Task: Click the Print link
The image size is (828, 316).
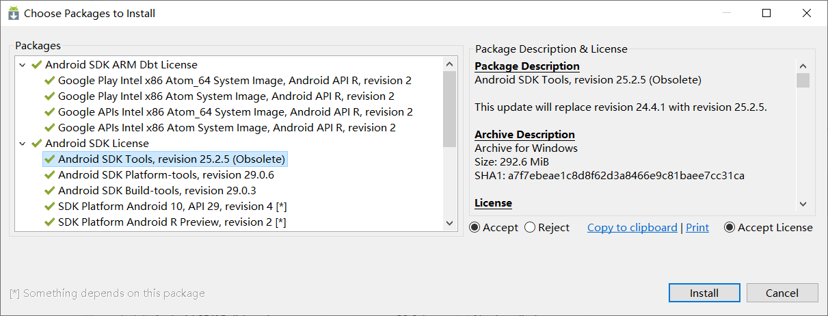Action: (697, 228)
